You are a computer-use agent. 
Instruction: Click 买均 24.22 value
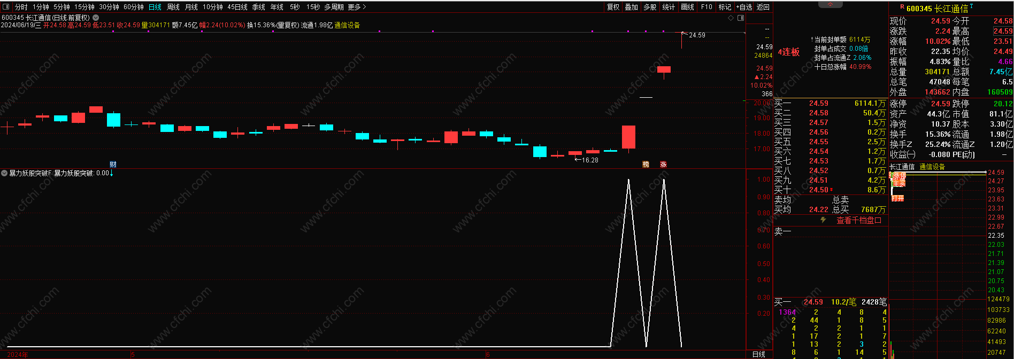click(x=818, y=209)
